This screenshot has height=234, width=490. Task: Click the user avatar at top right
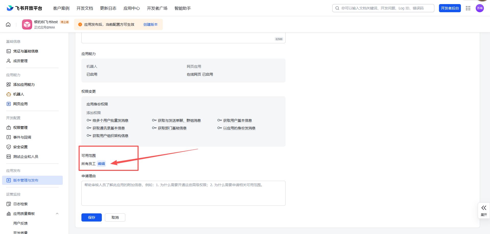[480, 8]
